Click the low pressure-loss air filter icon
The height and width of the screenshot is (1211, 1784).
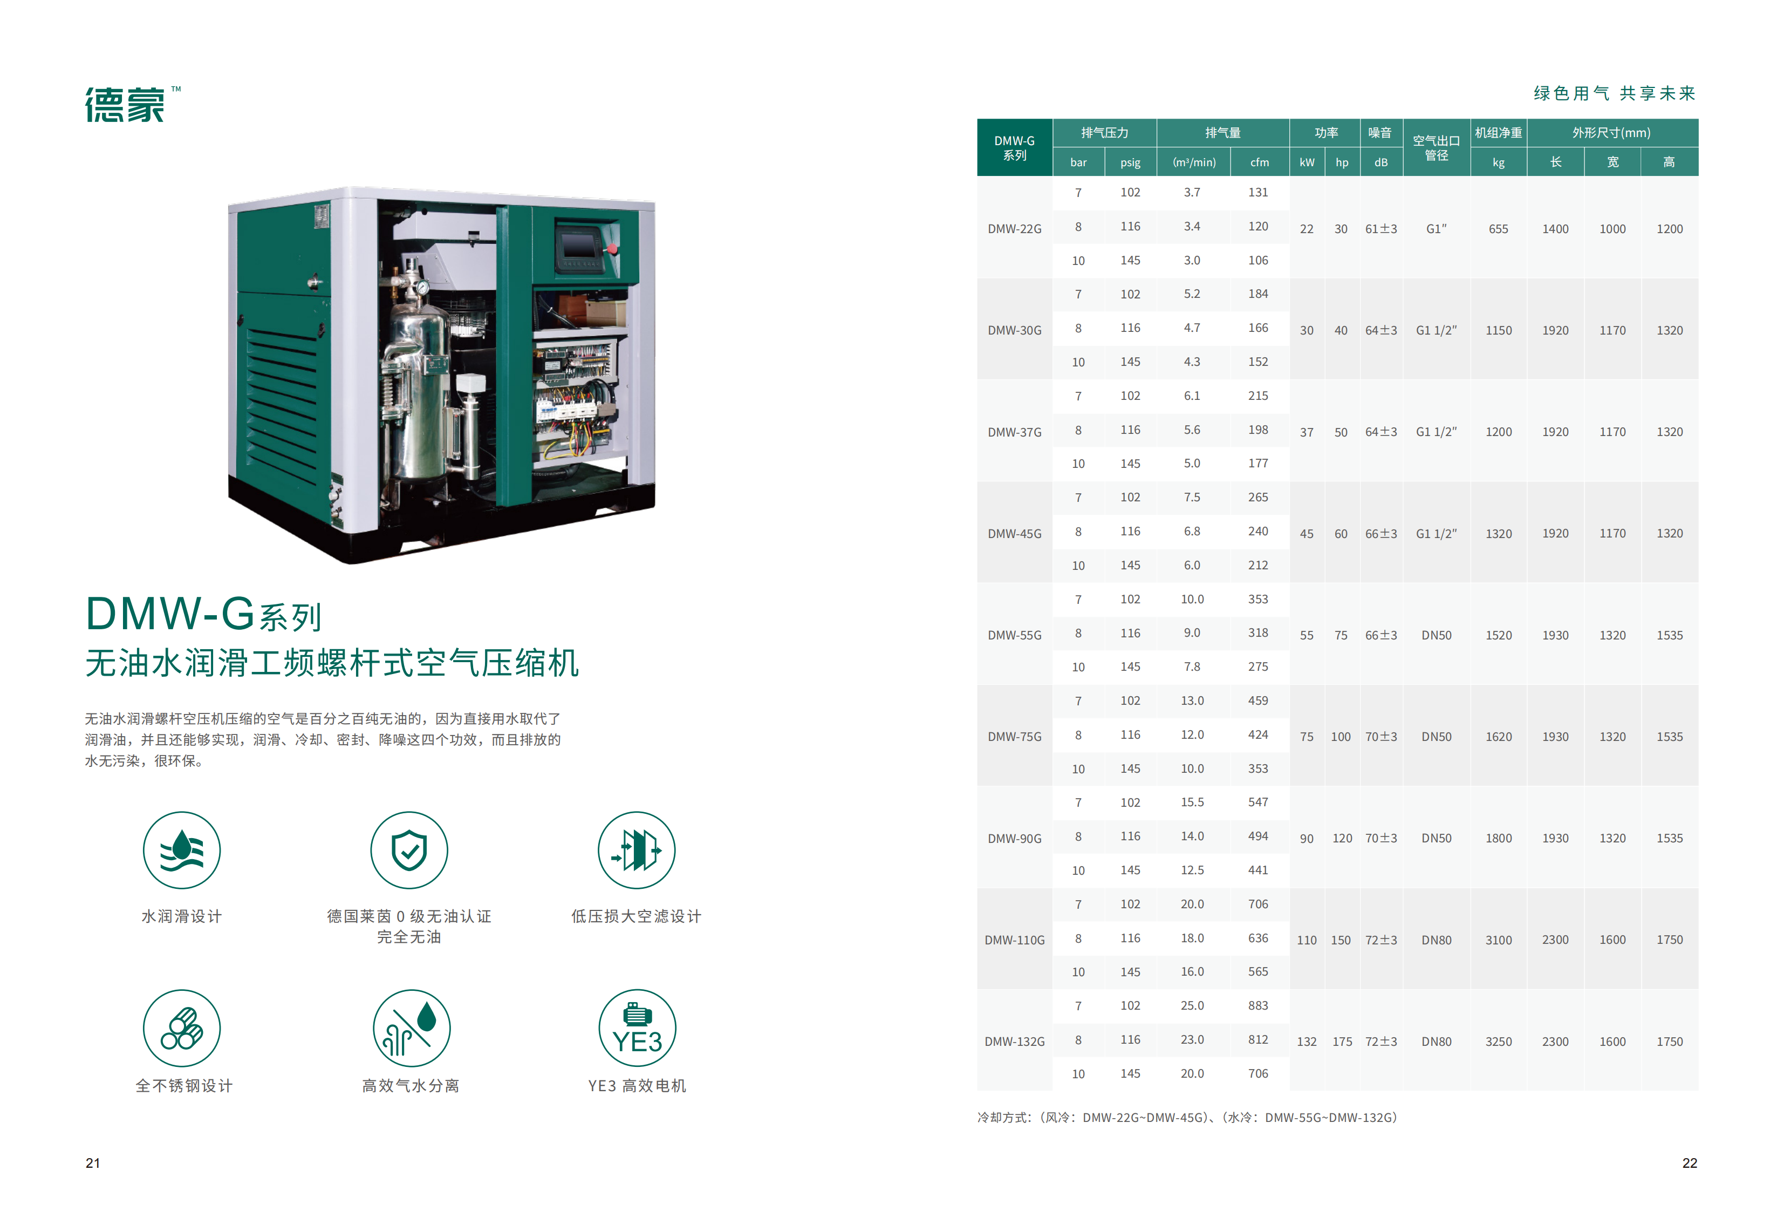[x=637, y=849]
